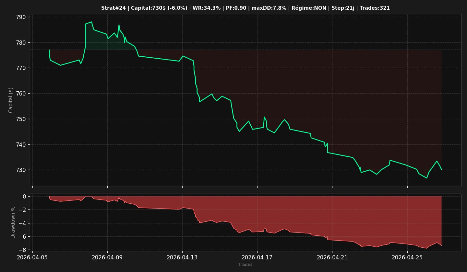Click the 2026-04-09 date label
Image resolution: width=467 pixels, height=272 pixels.
pos(107,257)
